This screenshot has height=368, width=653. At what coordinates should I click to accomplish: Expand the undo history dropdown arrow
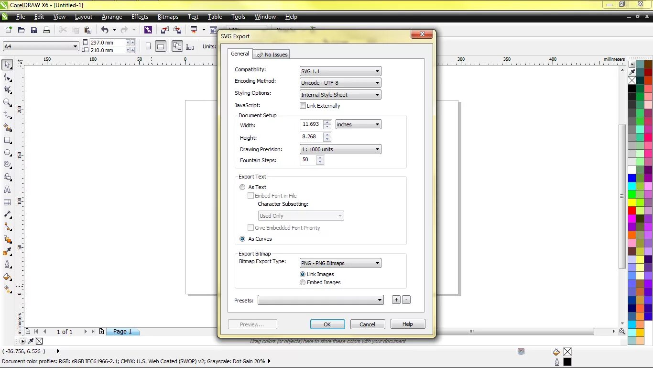pyautogui.click(x=114, y=30)
